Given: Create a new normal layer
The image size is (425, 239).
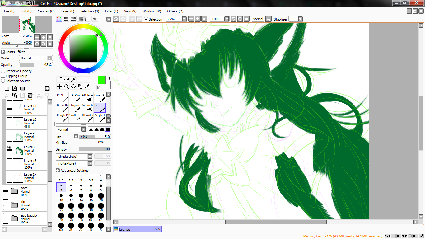Looking at the screenshot, I should 7,88.
